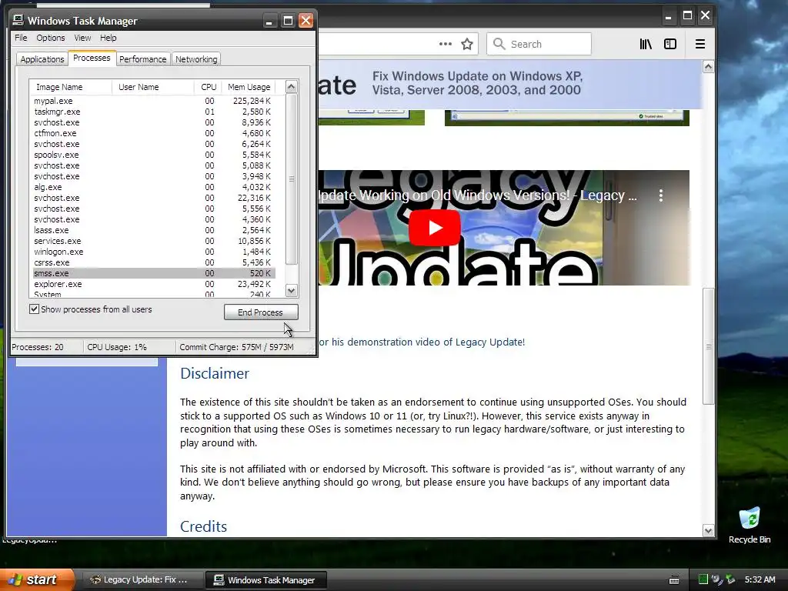Focus the browser Search field

(539, 44)
